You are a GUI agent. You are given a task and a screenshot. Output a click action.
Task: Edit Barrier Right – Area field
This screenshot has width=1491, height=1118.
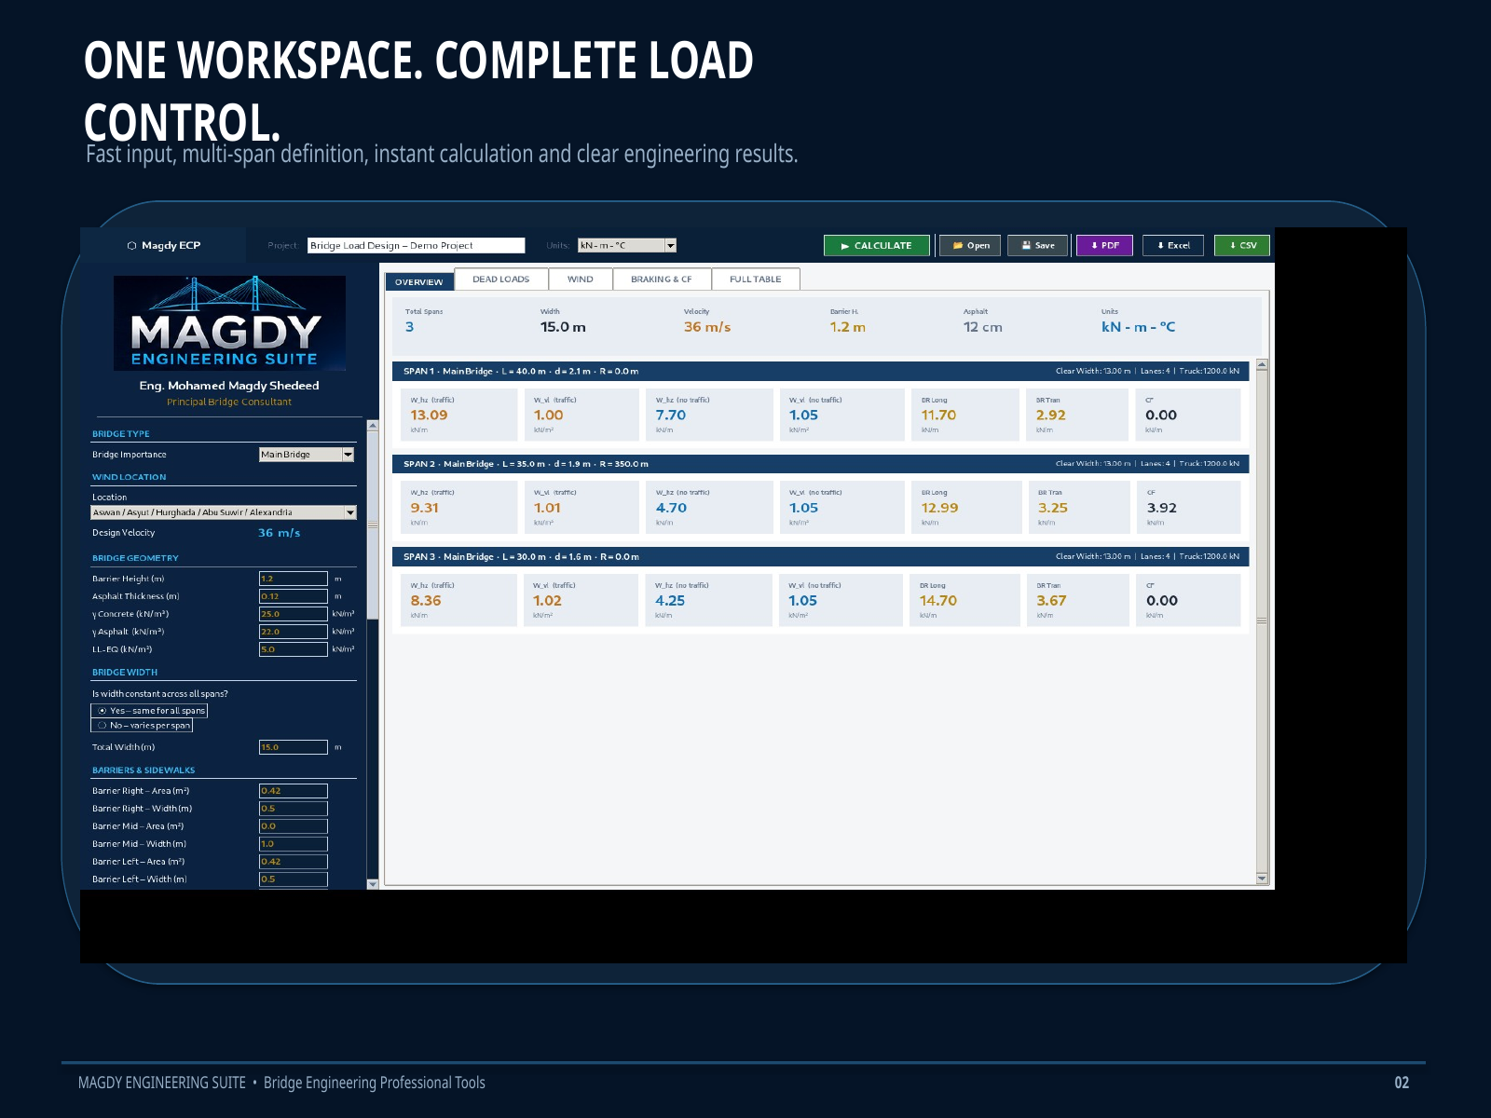pyautogui.click(x=294, y=791)
